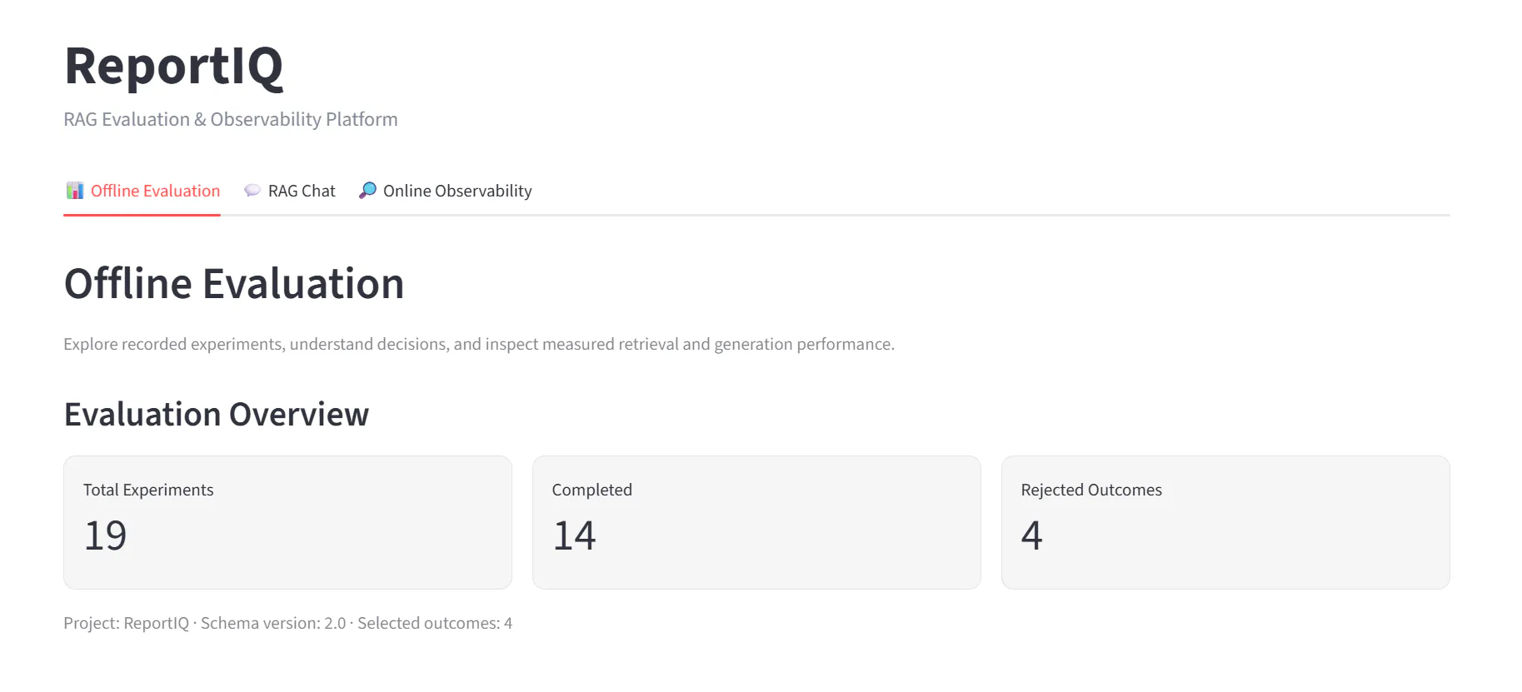Click the Evaluation Overview section heading

tap(217, 414)
